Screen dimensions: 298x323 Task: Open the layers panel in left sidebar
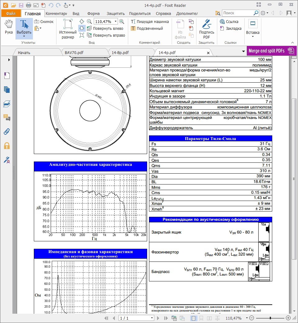coord(7,104)
